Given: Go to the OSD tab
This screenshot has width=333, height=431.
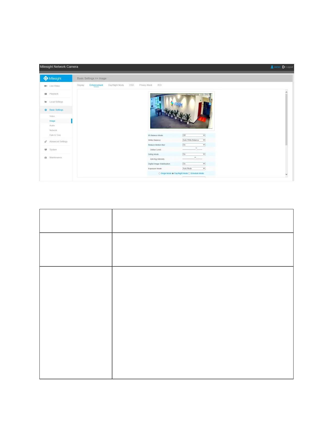Looking at the screenshot, I should [x=131, y=85].
